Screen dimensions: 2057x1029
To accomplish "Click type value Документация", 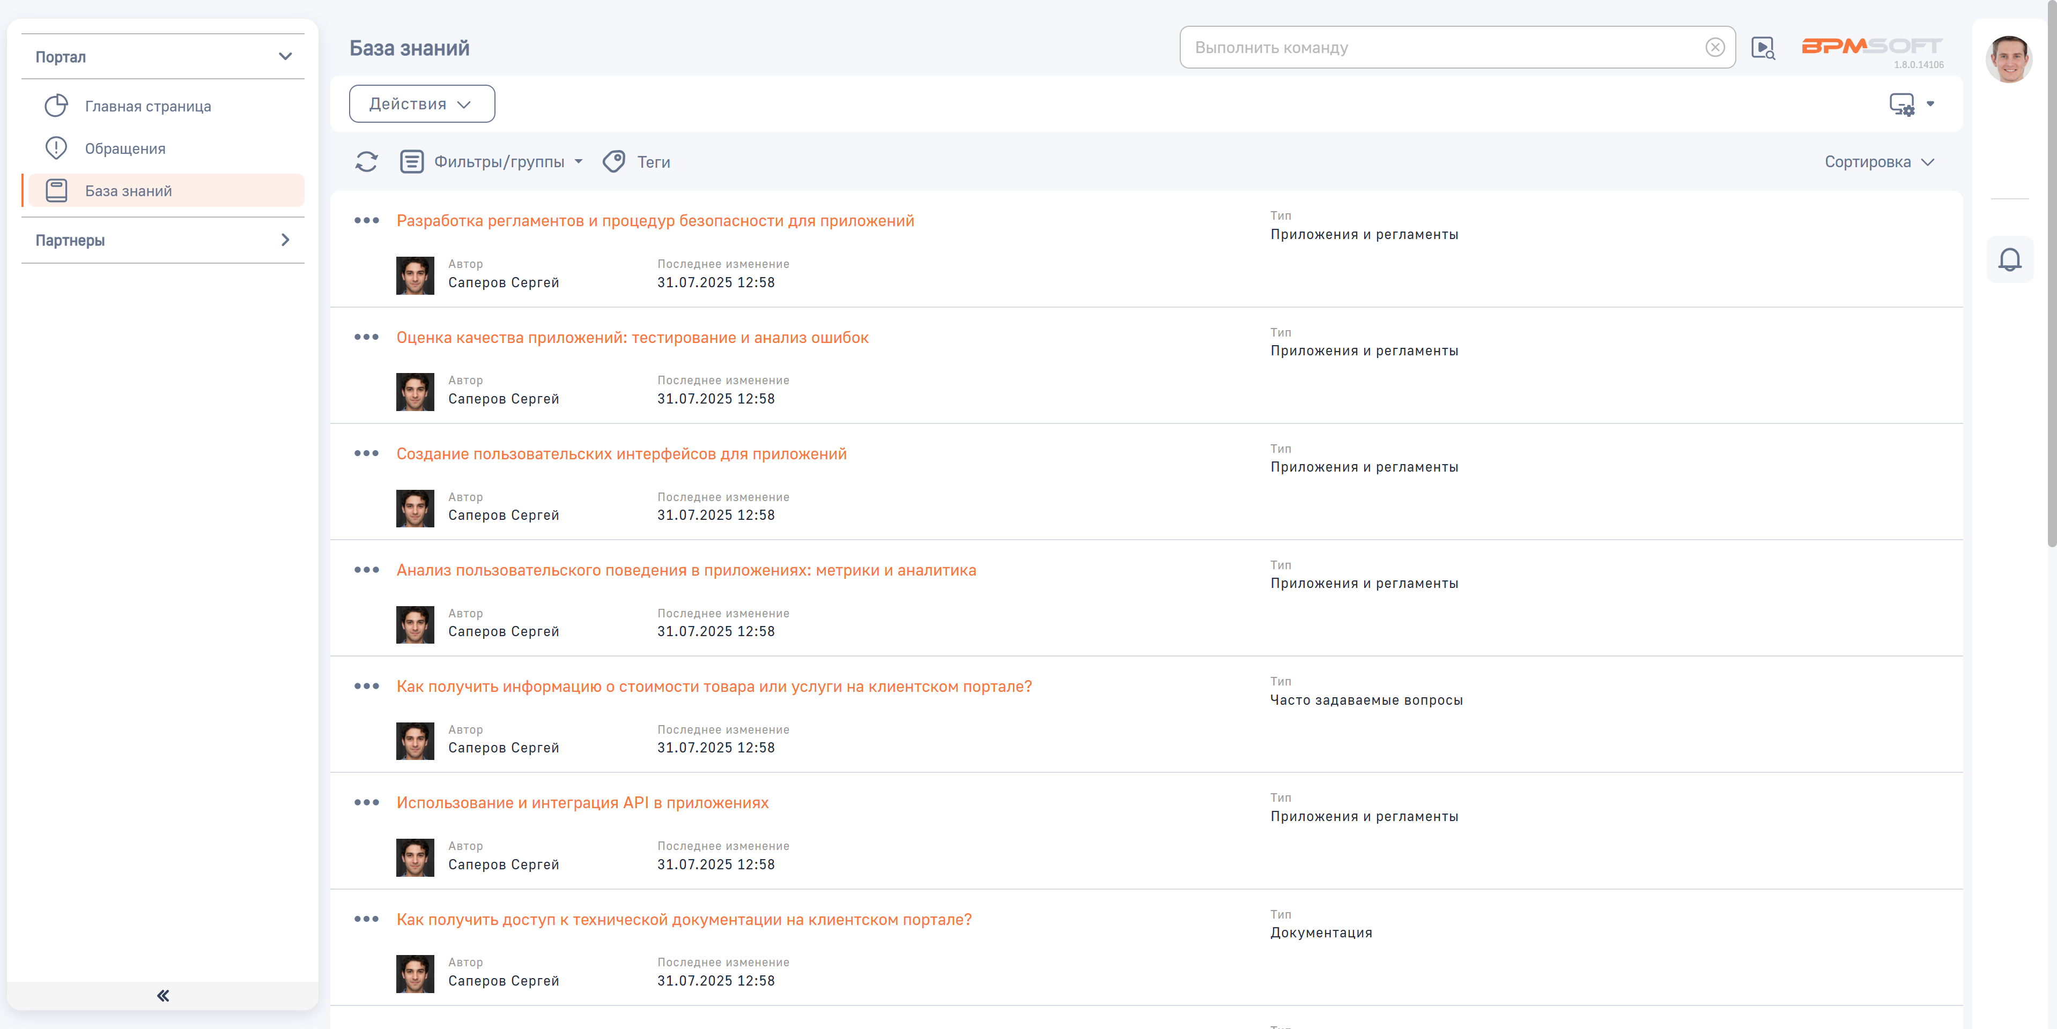I will 1321,933.
